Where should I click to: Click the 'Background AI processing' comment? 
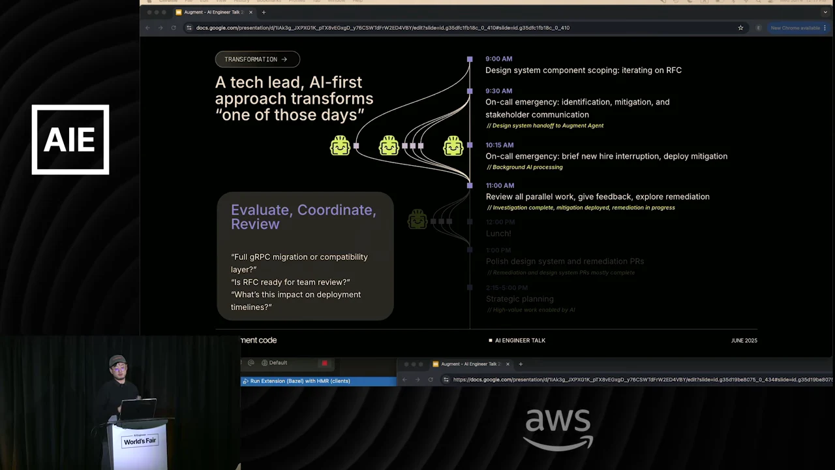[x=524, y=167]
